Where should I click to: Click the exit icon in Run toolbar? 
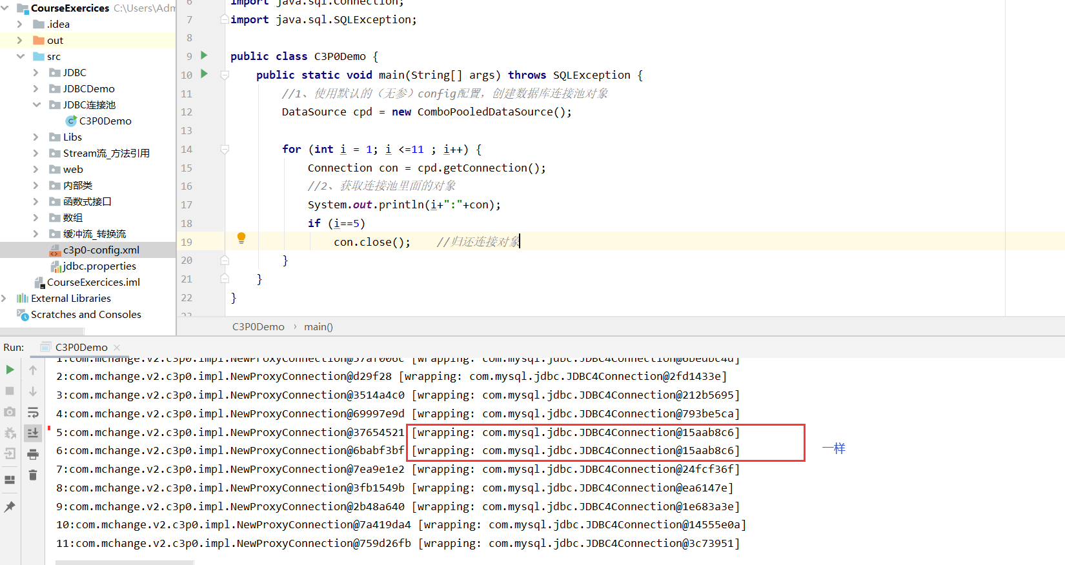click(10, 453)
